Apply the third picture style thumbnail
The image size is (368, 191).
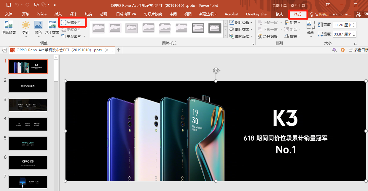tap(131, 28)
